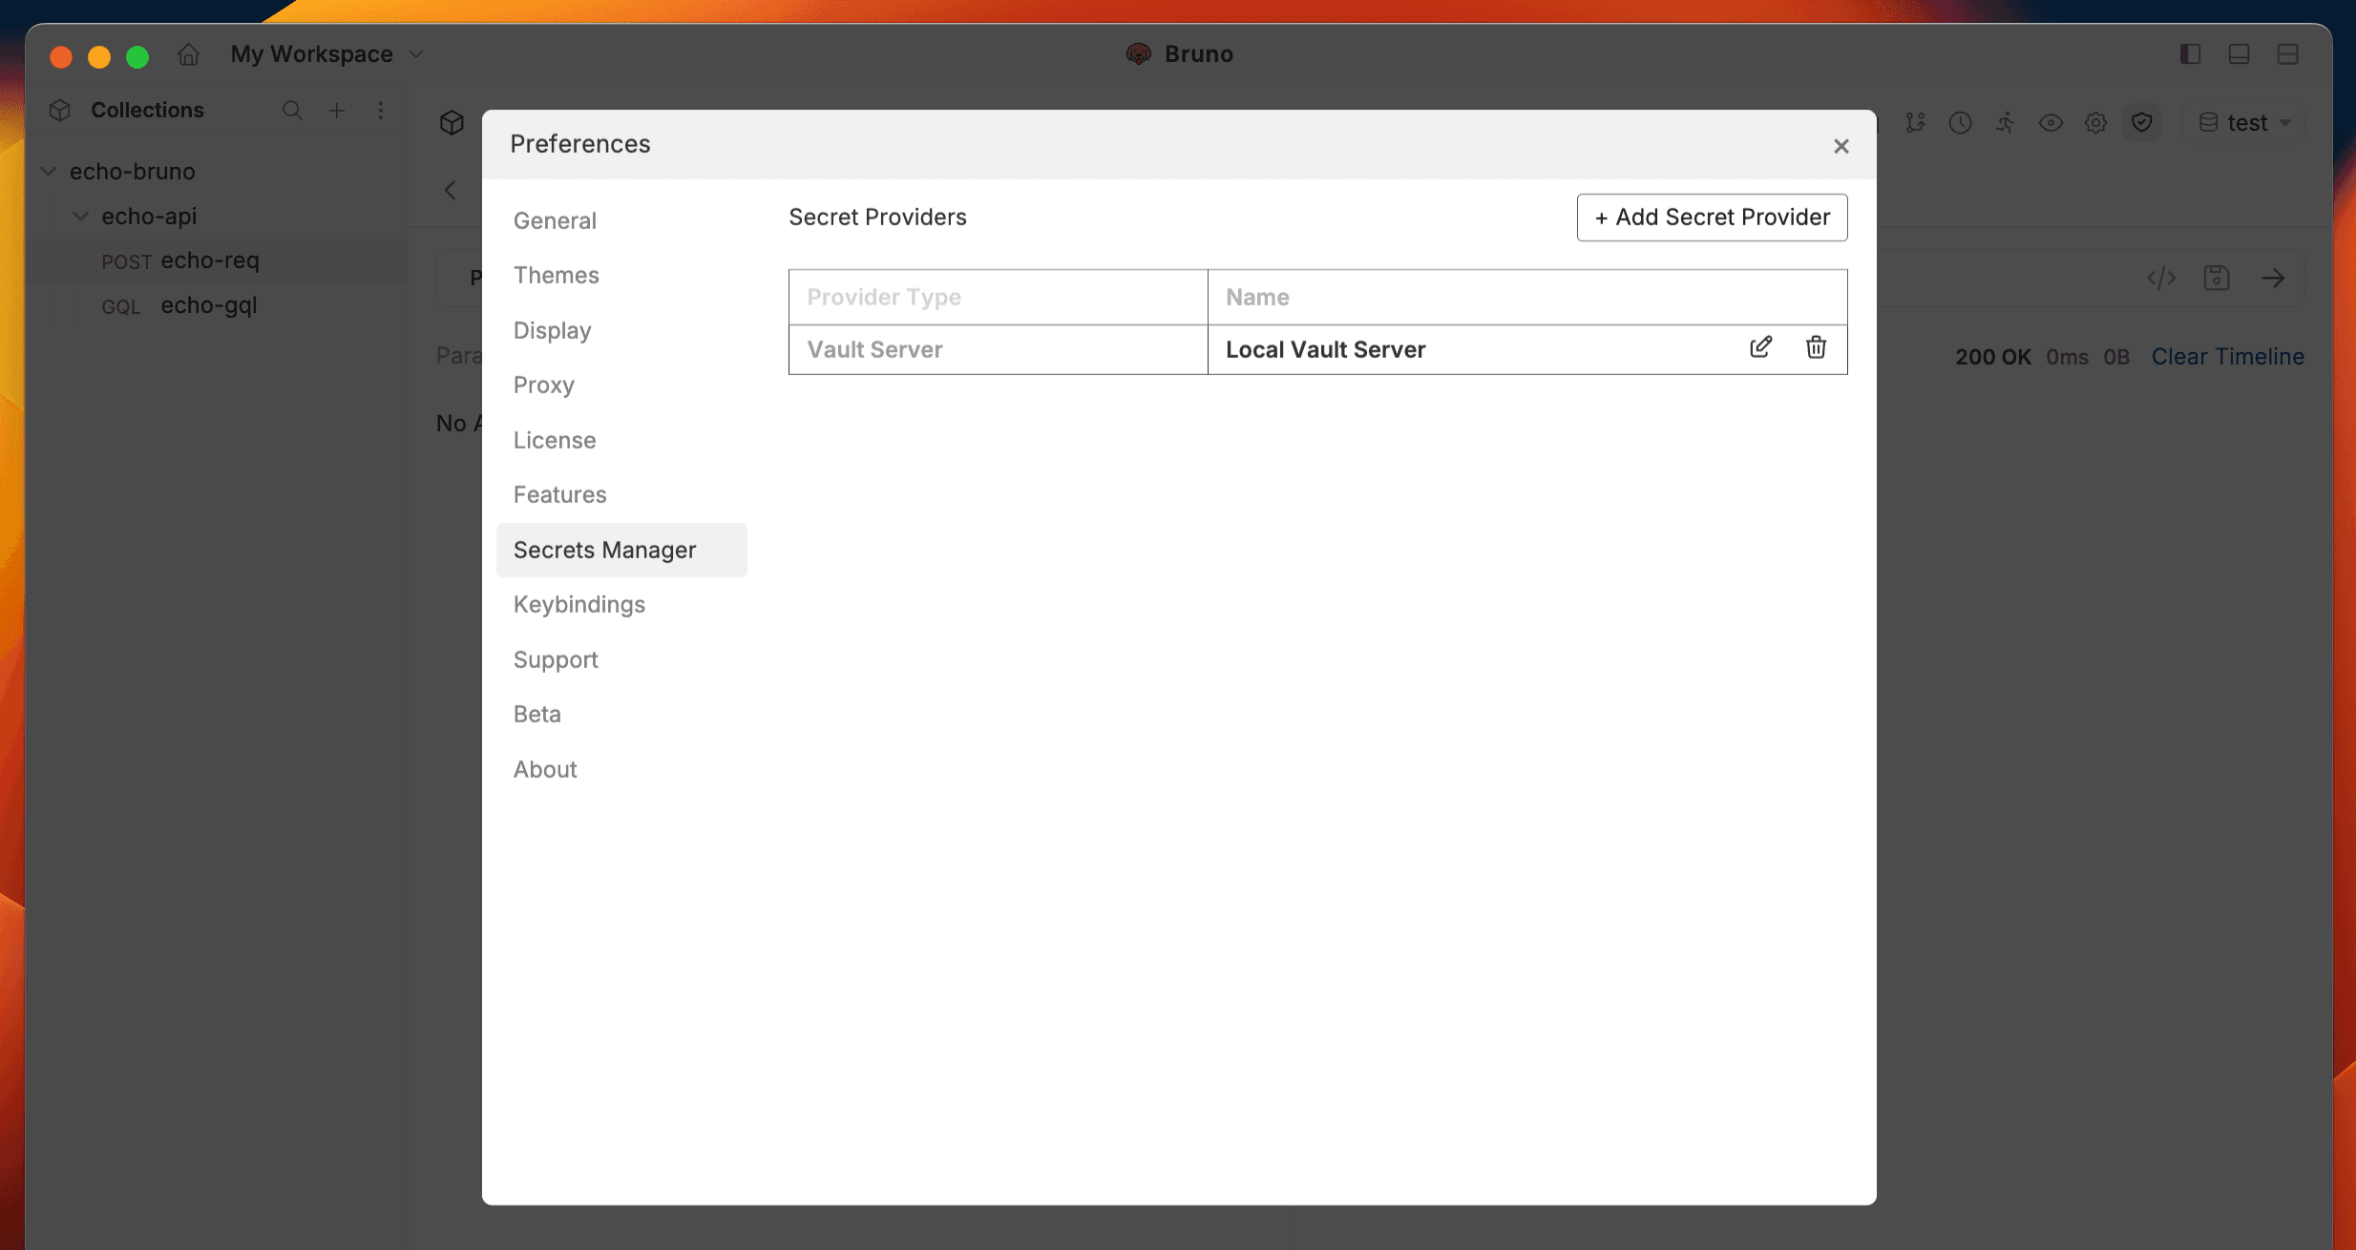Screen dimensions: 2356x1250
Task: Search collections with the magnifier icon
Action: (292, 111)
